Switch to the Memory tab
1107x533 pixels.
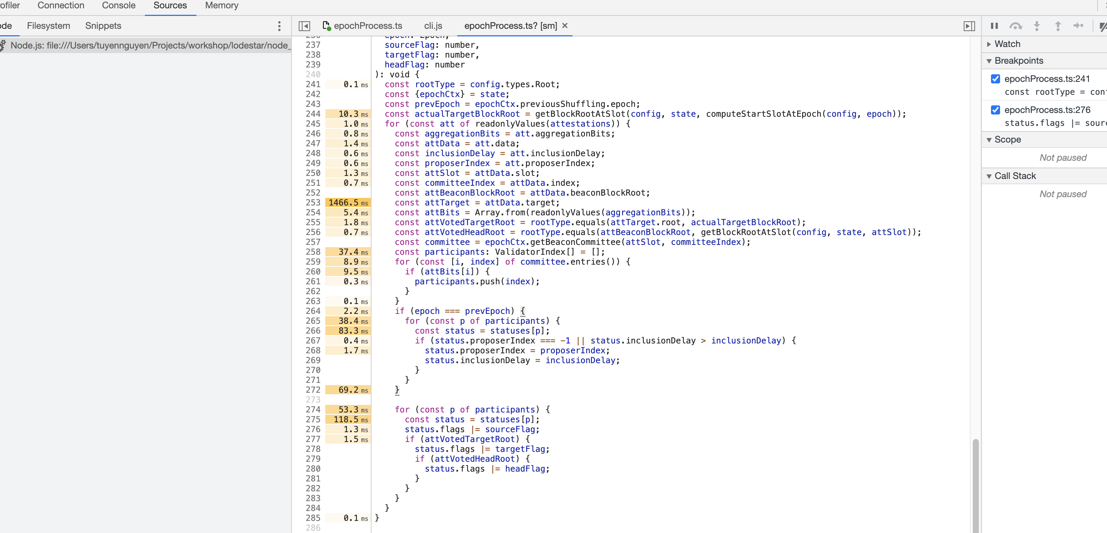[221, 6]
